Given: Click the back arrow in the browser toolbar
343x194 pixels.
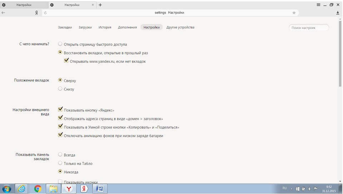Looking at the screenshot, I should click(3, 12).
